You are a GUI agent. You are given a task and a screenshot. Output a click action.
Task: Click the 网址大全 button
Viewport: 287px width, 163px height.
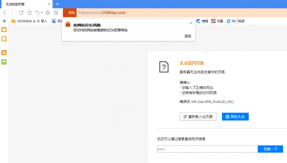235,117
